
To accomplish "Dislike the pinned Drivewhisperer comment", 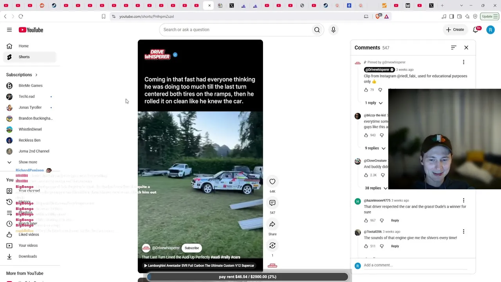I will [380, 90].
